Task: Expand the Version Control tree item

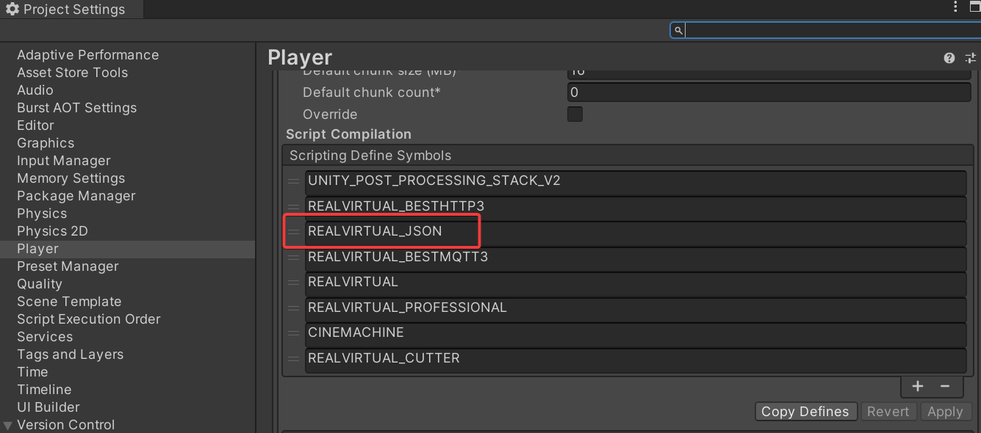Action: pos(8,425)
